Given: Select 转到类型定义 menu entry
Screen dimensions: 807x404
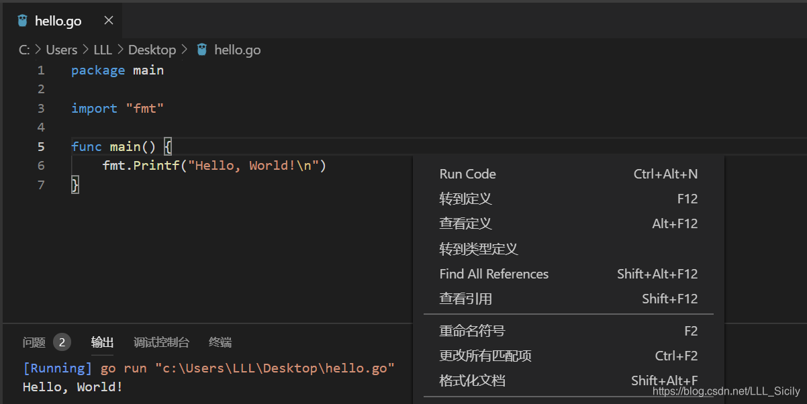Looking at the screenshot, I should pyautogui.click(x=569, y=249).
